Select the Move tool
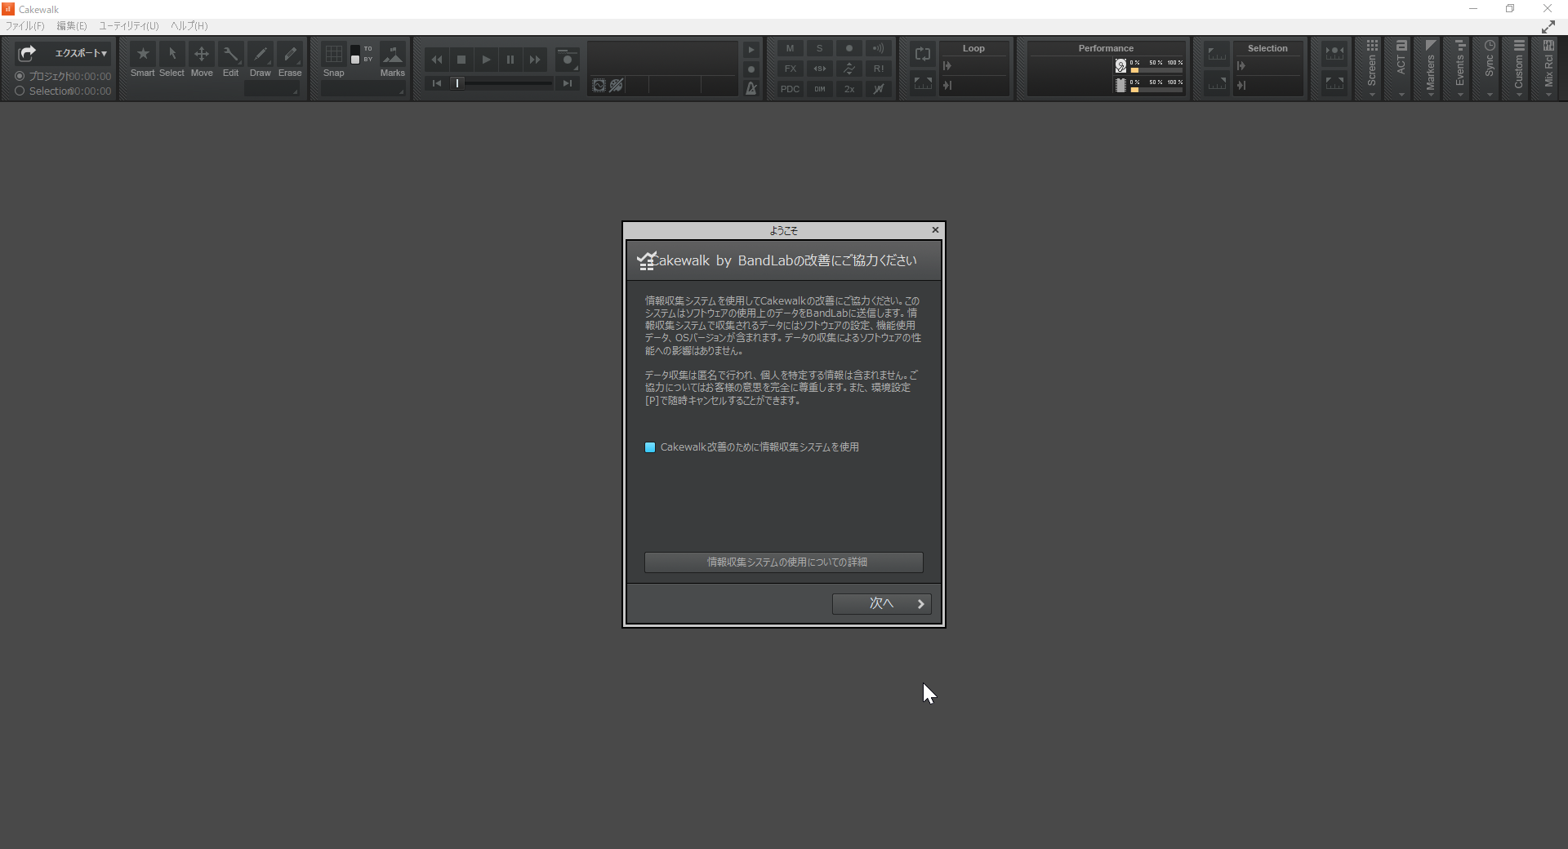The height and width of the screenshot is (849, 1568). tap(202, 55)
